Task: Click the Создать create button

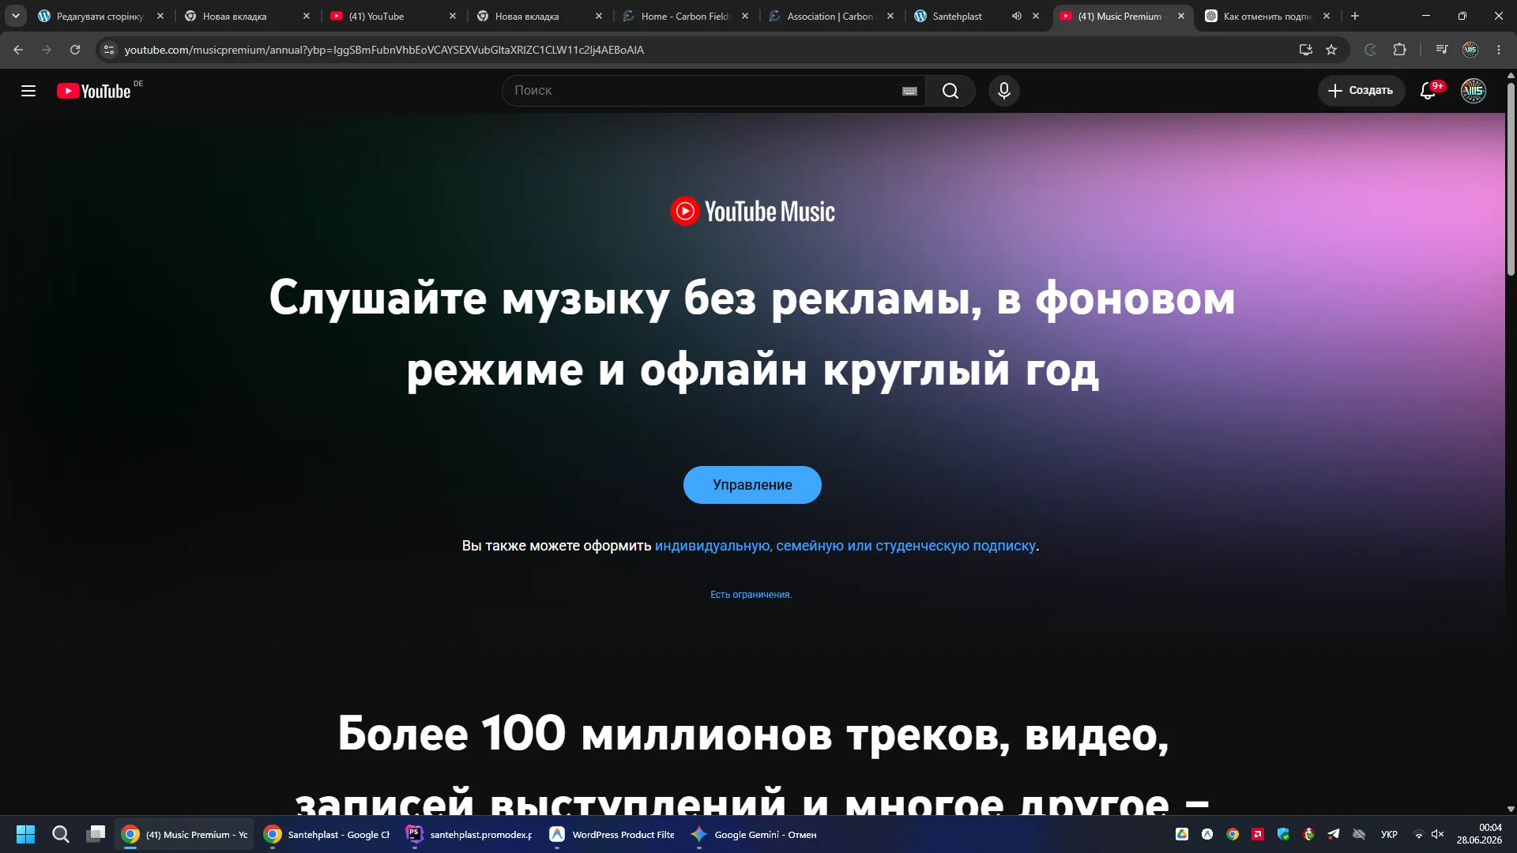Action: point(1361,91)
